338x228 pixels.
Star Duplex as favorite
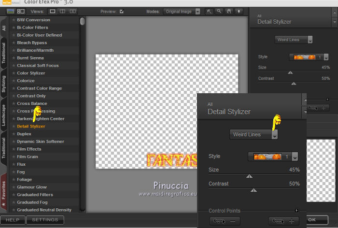coord(14,134)
